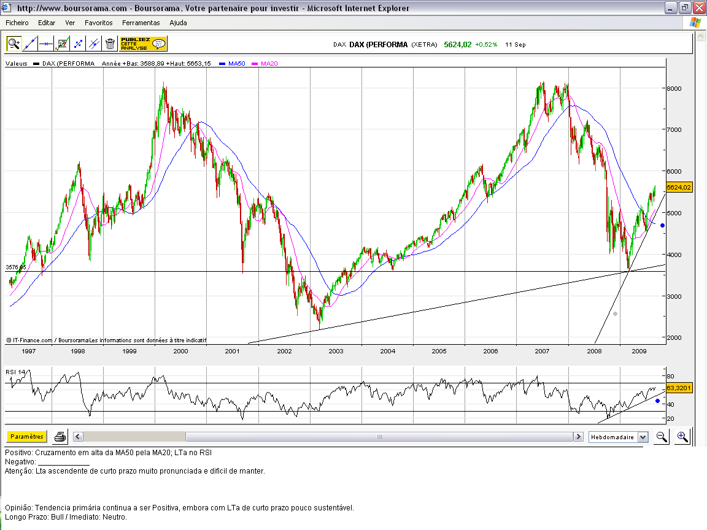Open the Ferramentas menu

tap(141, 23)
